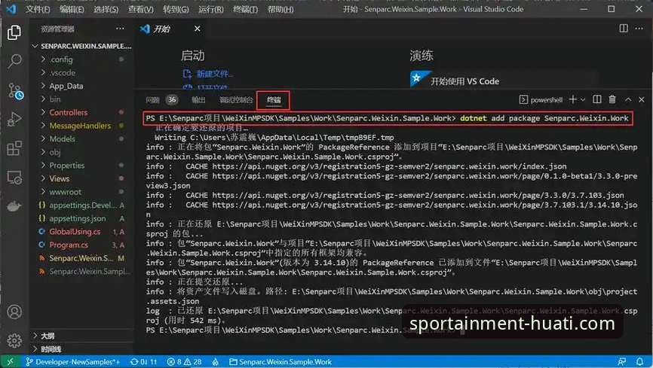Open the 文件(F) menu
Image resolution: width=653 pixels, height=368 pixels.
click(x=38, y=9)
